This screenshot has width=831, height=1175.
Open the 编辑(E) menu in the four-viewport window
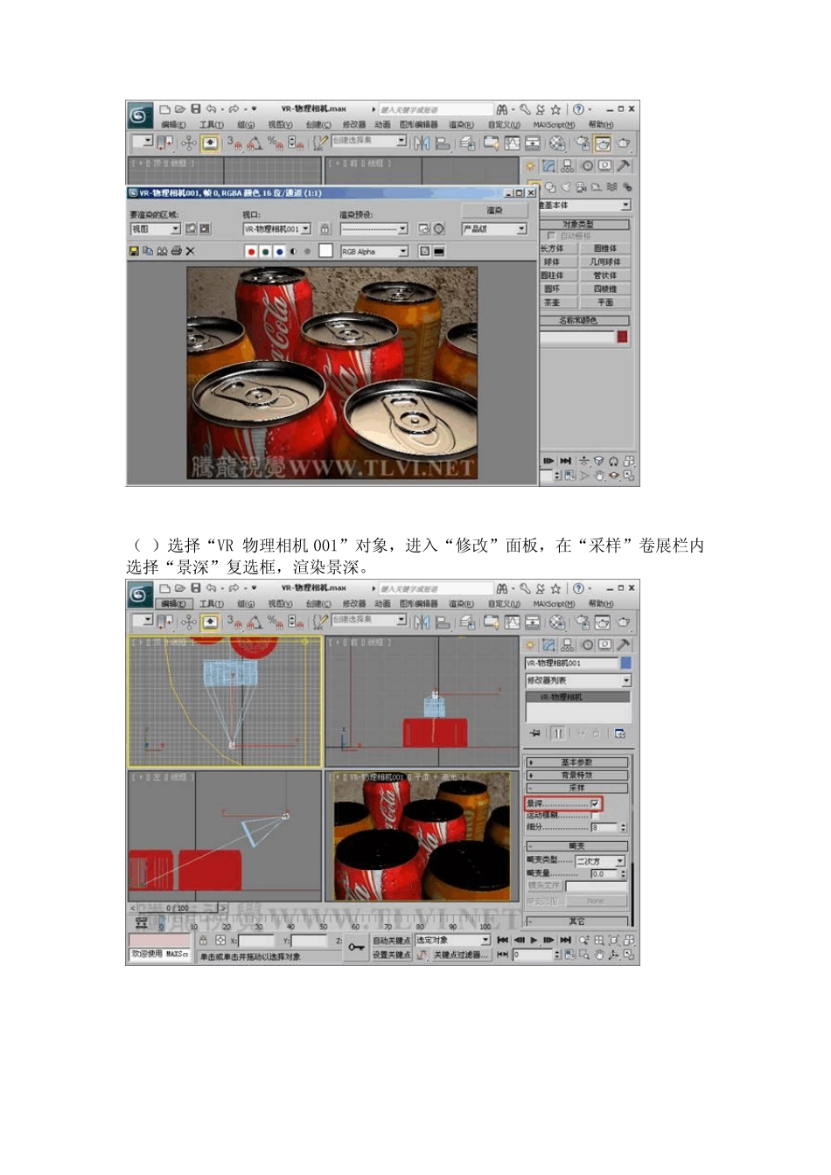pyautogui.click(x=173, y=604)
